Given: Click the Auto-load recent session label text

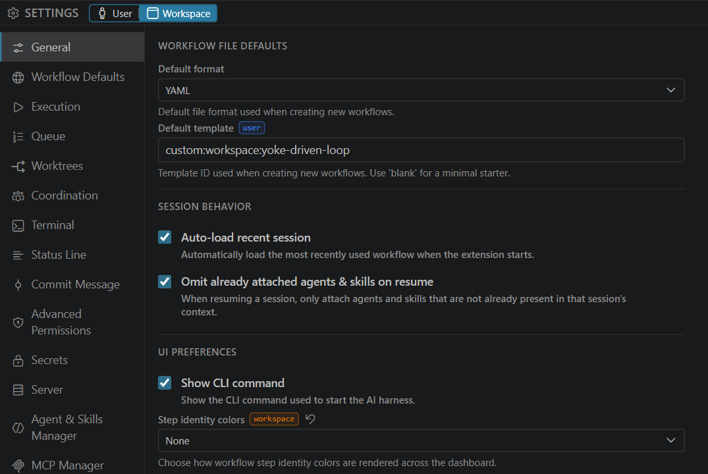Looking at the screenshot, I should [x=246, y=238].
